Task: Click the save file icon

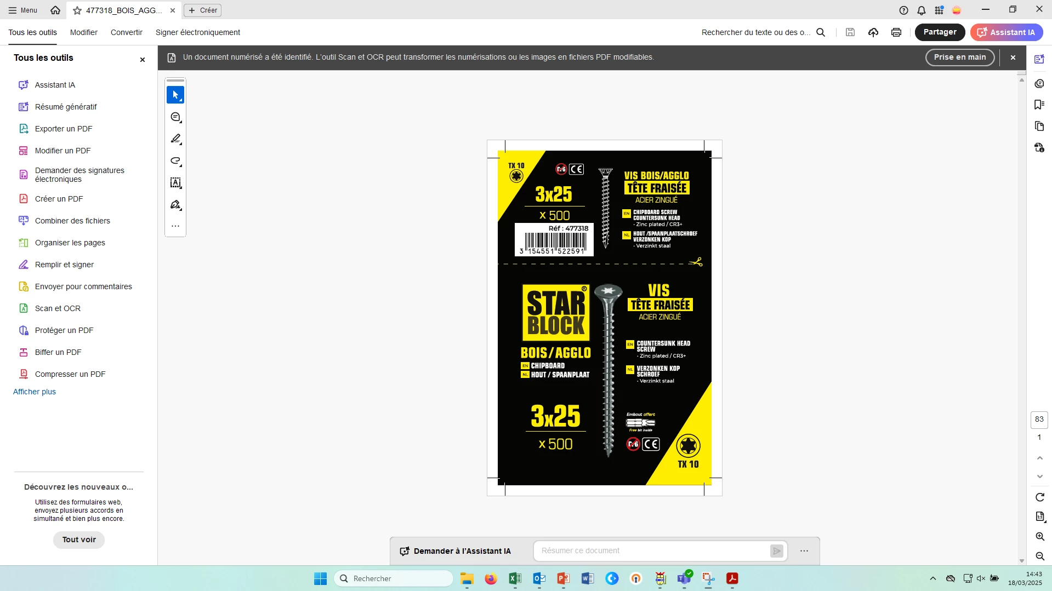Action: [x=850, y=32]
